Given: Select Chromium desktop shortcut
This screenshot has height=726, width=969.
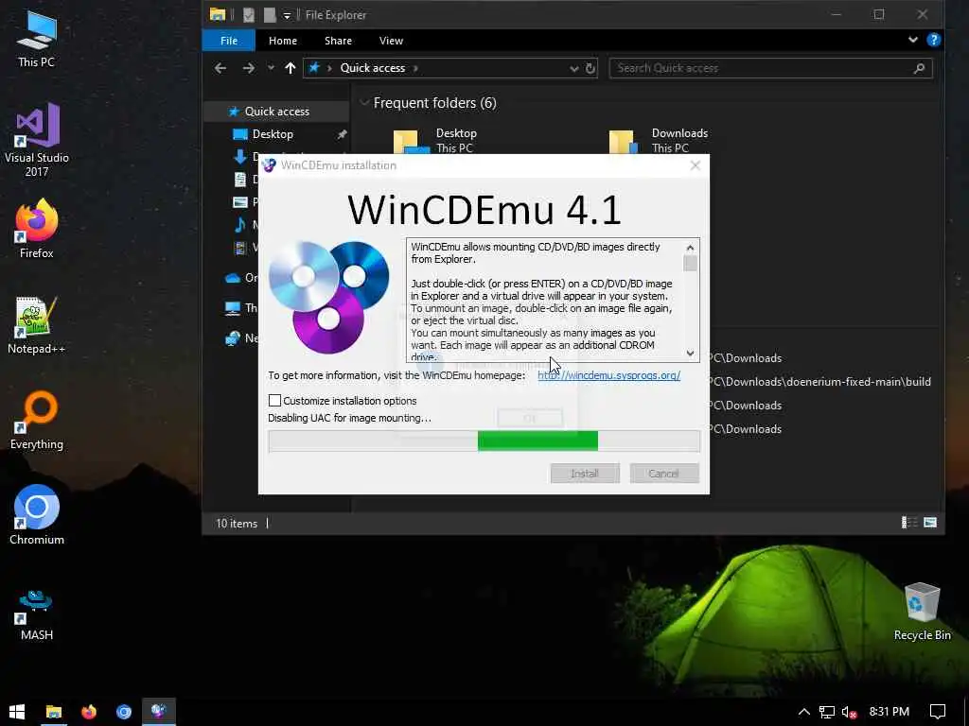Looking at the screenshot, I should click(x=37, y=515).
